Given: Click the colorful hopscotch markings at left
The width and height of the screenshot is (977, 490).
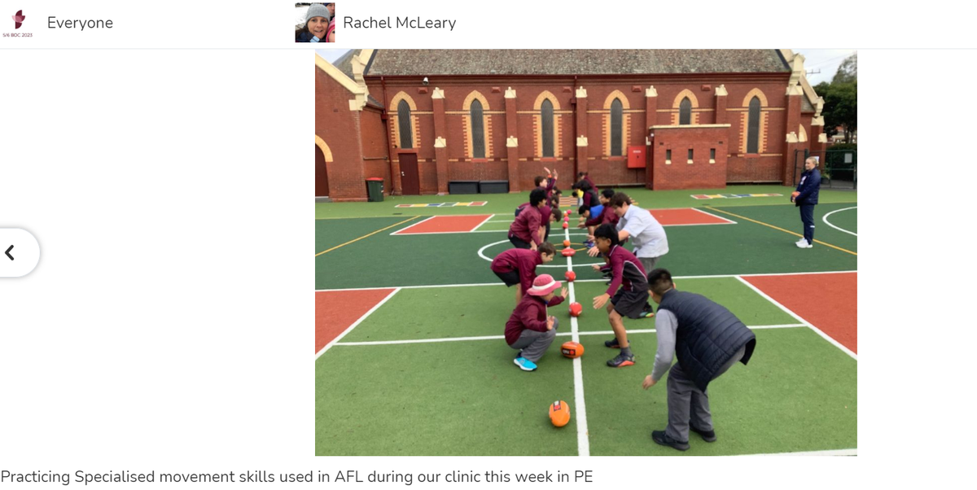Looking at the screenshot, I should (x=441, y=204).
